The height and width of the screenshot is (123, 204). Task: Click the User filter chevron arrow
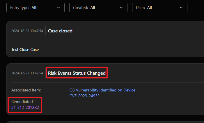[181, 8]
